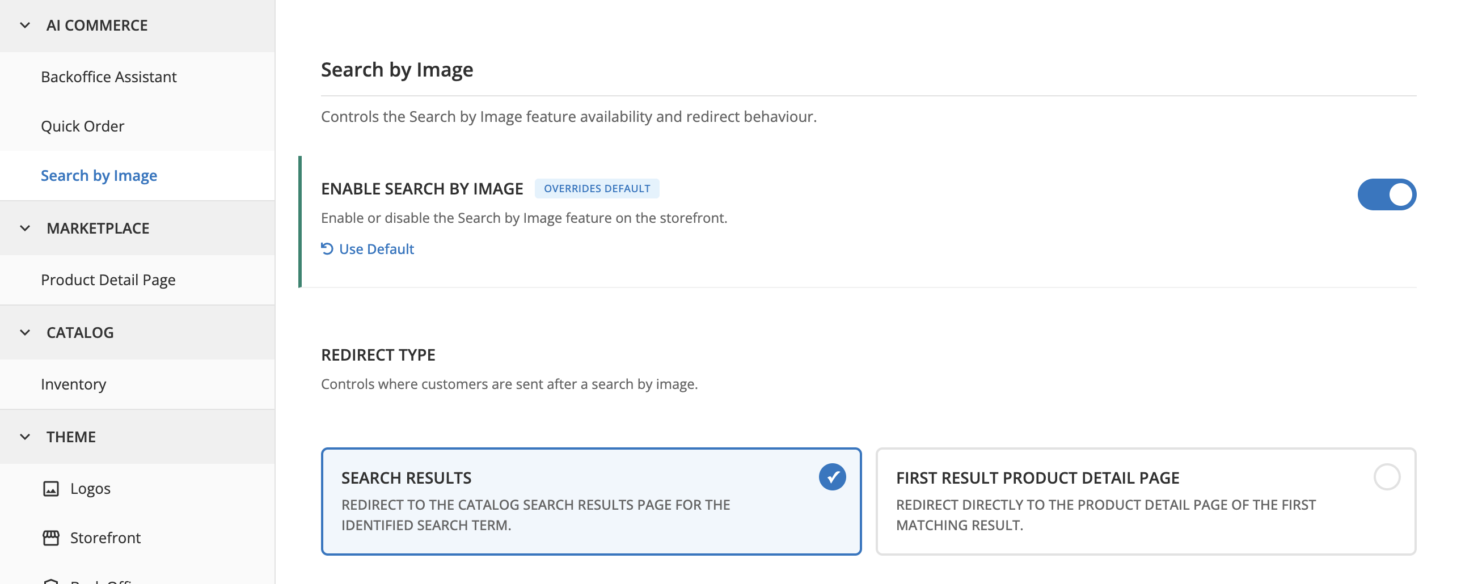Viewport: 1461px width, 584px height.
Task: Open Storefront theme settings
Action: [105, 538]
